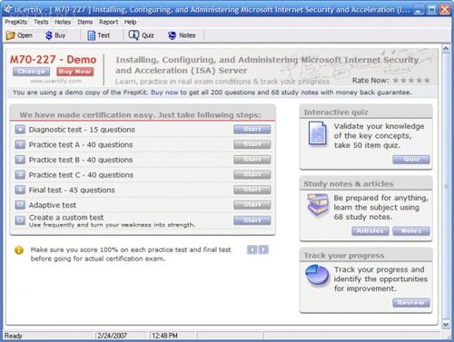This screenshot has width=454, height=342.
Task: Click the Open folder icon in toolbar
Action: coord(10,35)
